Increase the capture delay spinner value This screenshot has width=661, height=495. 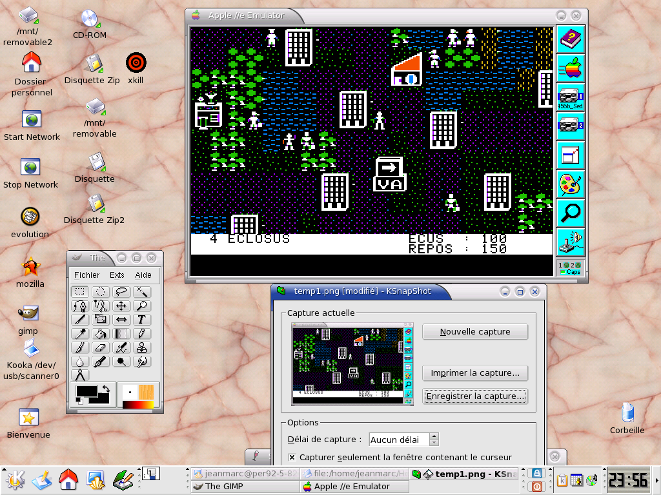(x=434, y=436)
